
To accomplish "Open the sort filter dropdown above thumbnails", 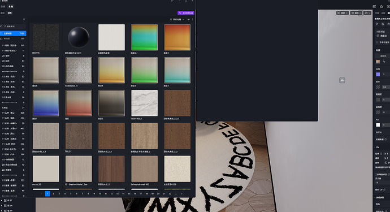I will click(x=177, y=19).
